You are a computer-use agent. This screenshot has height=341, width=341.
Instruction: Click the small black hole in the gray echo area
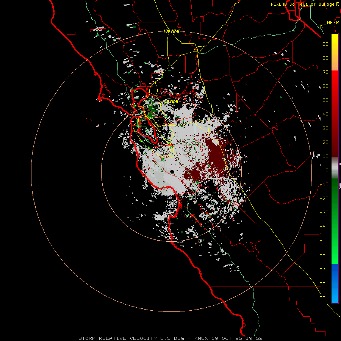[x=172, y=172]
